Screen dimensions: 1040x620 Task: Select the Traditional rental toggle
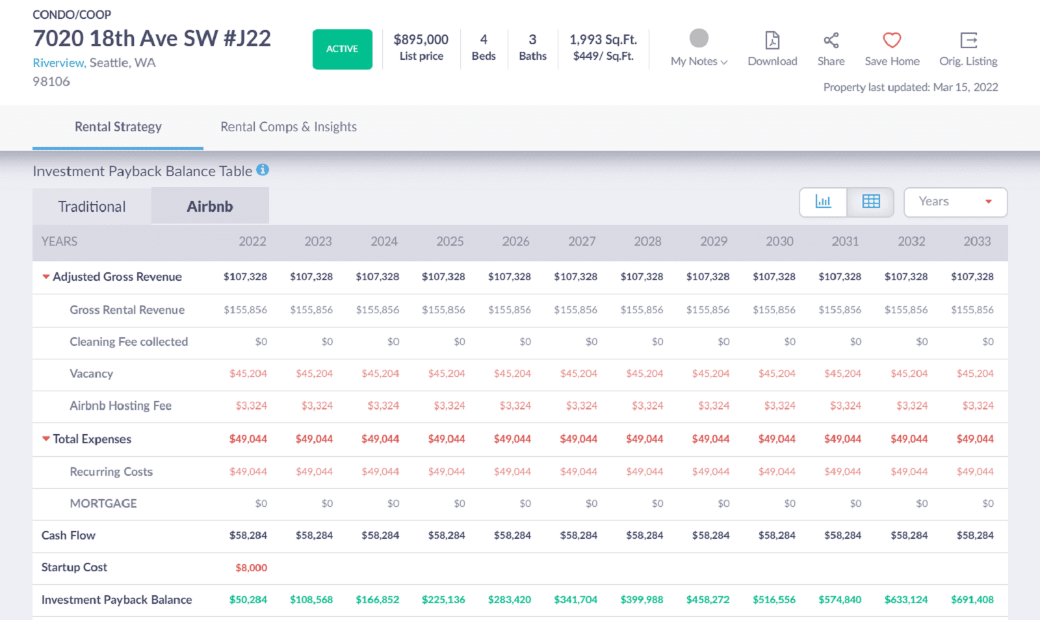point(92,207)
